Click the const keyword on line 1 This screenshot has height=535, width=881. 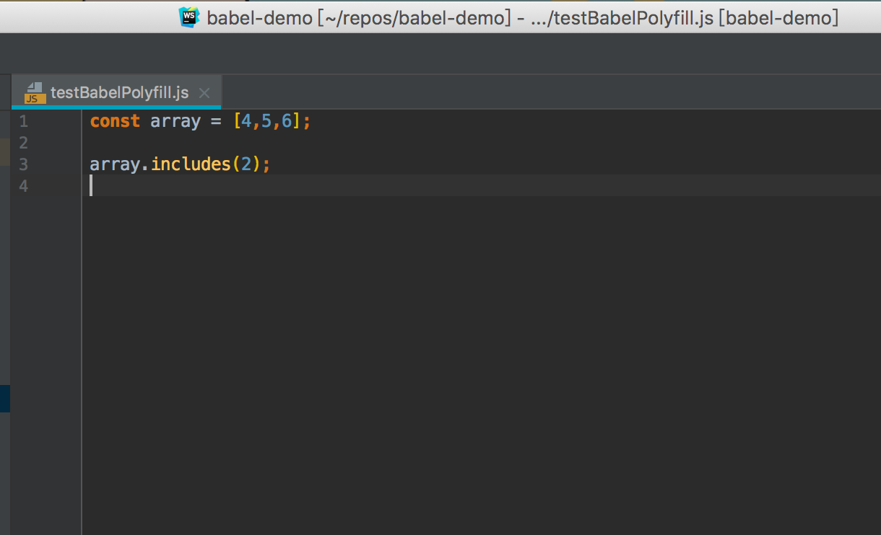[115, 121]
